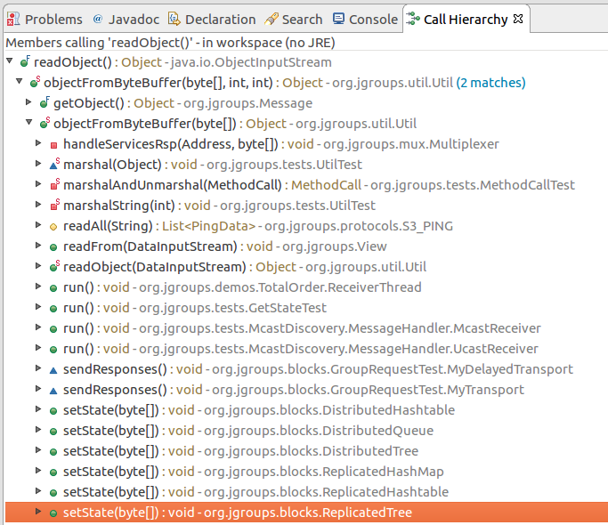
Task: Click the icon of setState(byte[]) in DistributedHashtable
Action: [53, 411]
